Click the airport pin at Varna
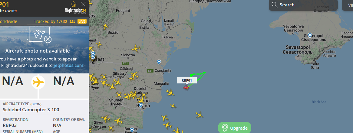The width and height of the screenshot is (353, 133). pos(141,105)
